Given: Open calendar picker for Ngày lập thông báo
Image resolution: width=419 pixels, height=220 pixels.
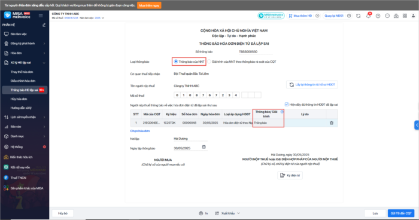Looking at the screenshot, I should pyautogui.click(x=204, y=147).
